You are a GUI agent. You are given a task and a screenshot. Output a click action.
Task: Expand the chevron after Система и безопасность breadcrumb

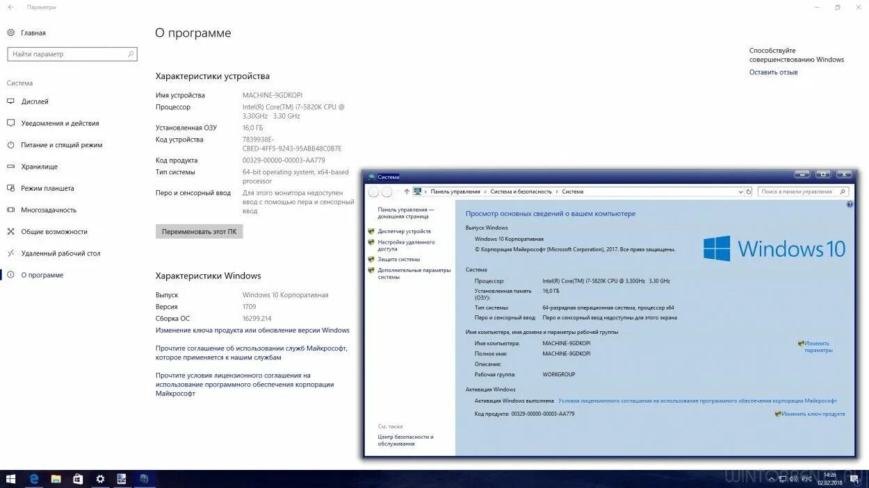coord(557,192)
